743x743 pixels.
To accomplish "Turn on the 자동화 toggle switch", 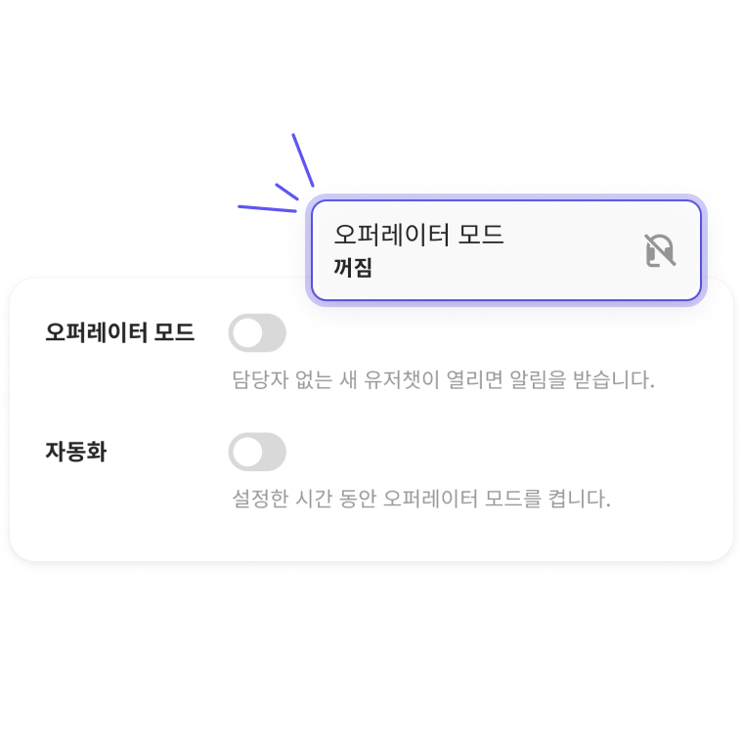I will [257, 452].
